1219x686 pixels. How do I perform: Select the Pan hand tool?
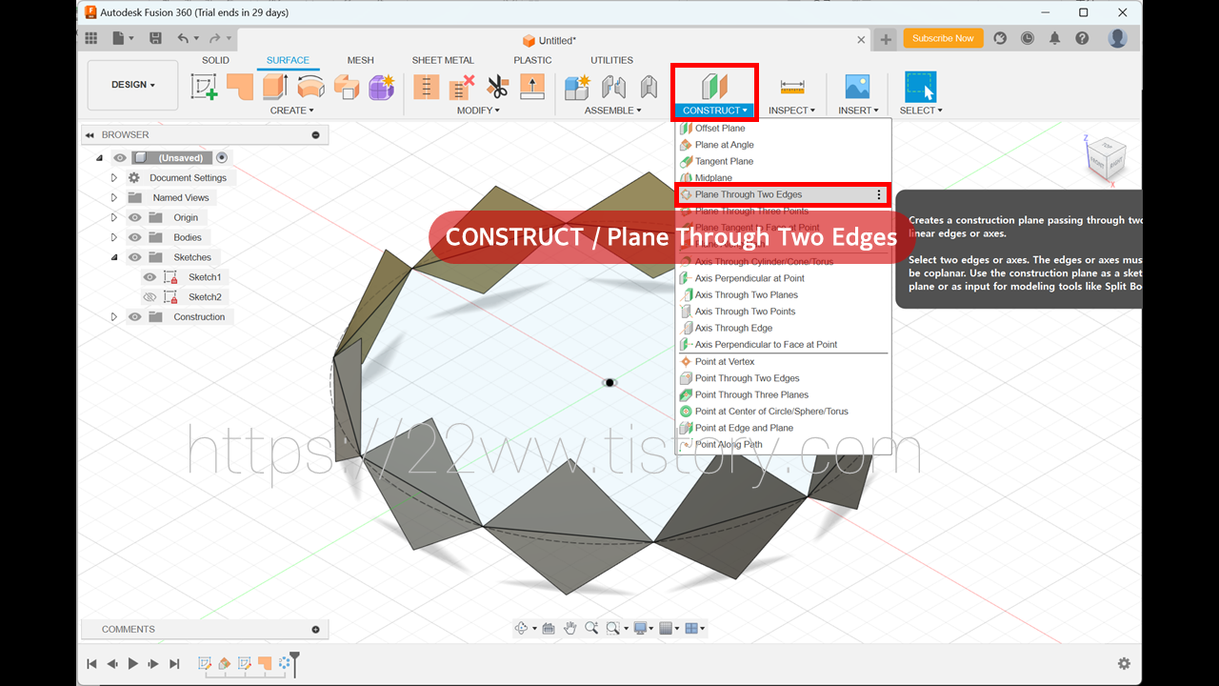point(570,628)
